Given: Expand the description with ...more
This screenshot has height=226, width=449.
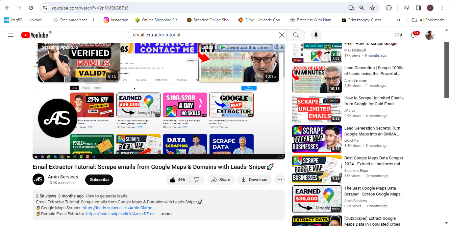Looking at the screenshot, I should [165, 214].
